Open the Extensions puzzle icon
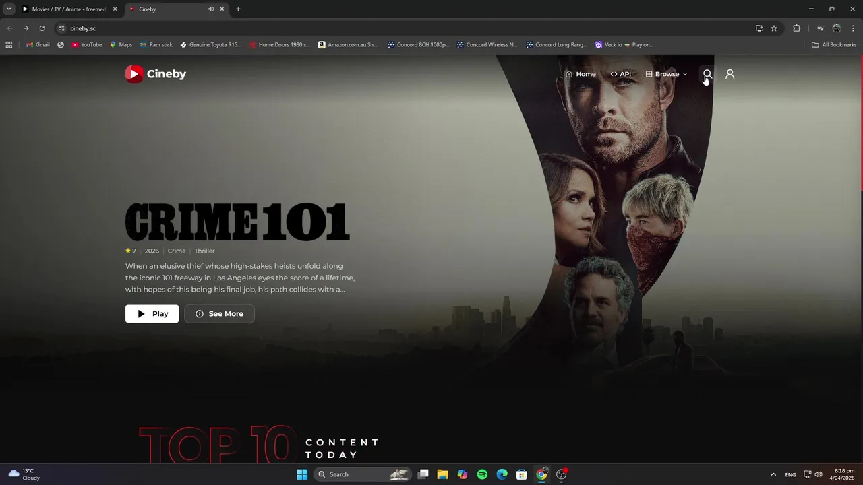Image resolution: width=863 pixels, height=485 pixels. pyautogui.click(x=797, y=28)
